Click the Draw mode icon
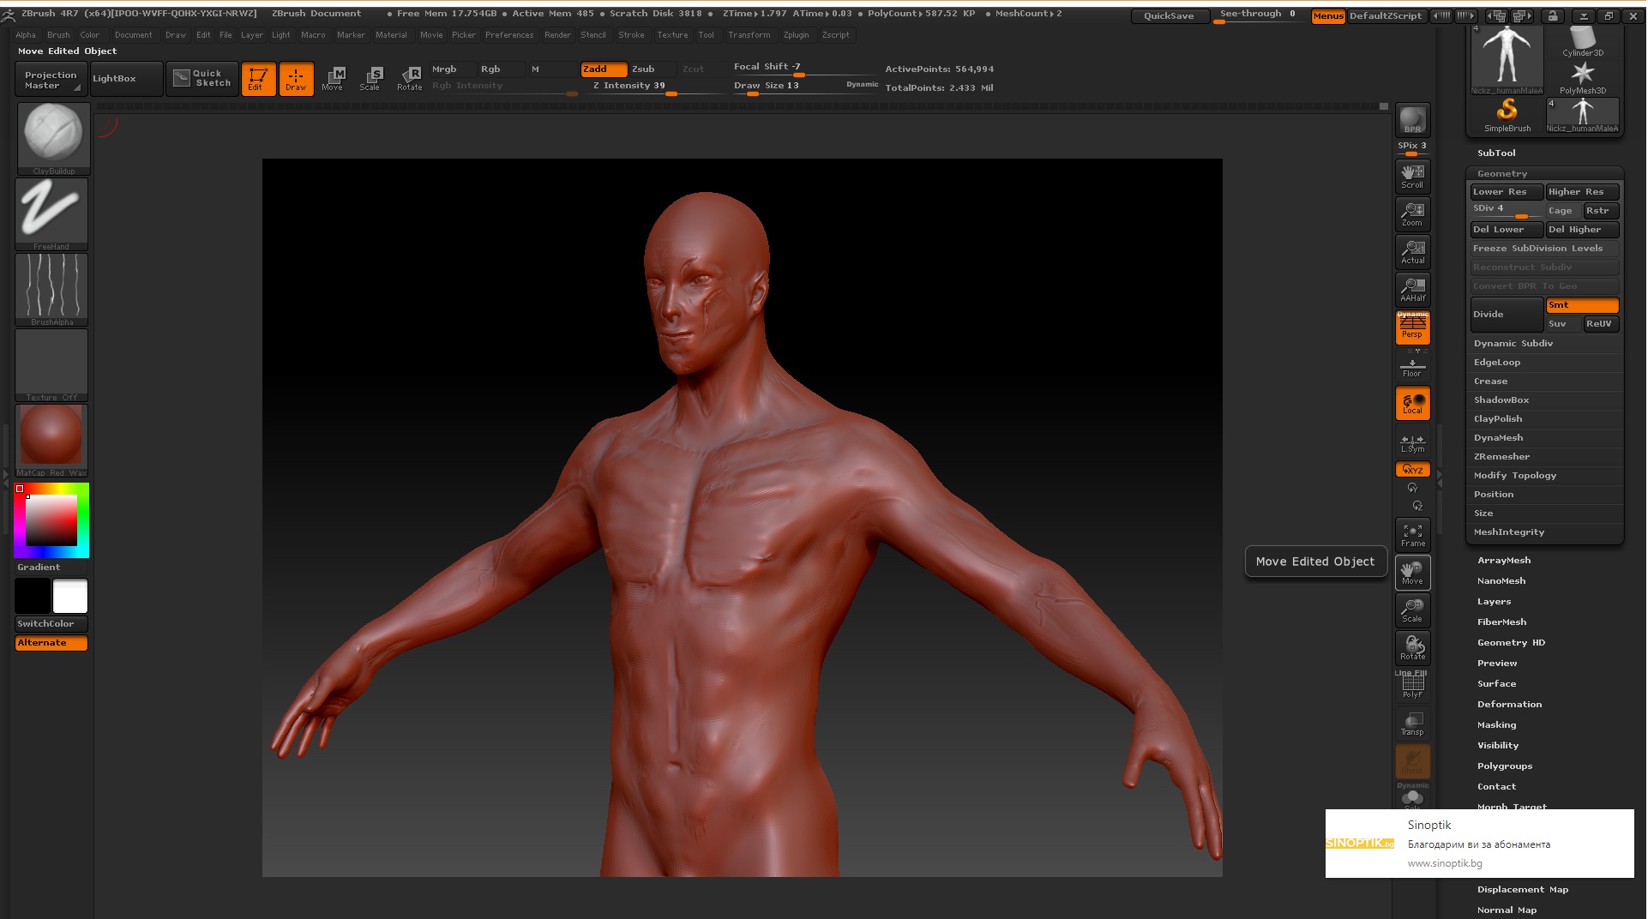This screenshot has width=1648, height=919. 296,79
